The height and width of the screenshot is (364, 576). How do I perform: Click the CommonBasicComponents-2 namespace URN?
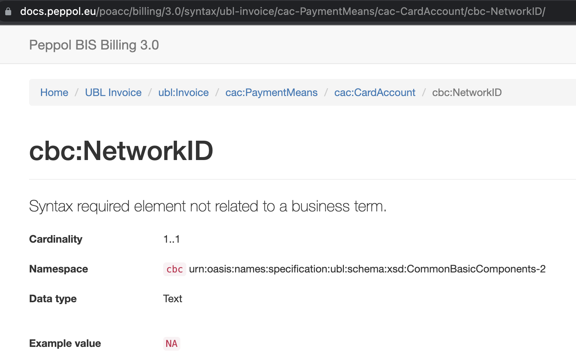[x=367, y=269]
